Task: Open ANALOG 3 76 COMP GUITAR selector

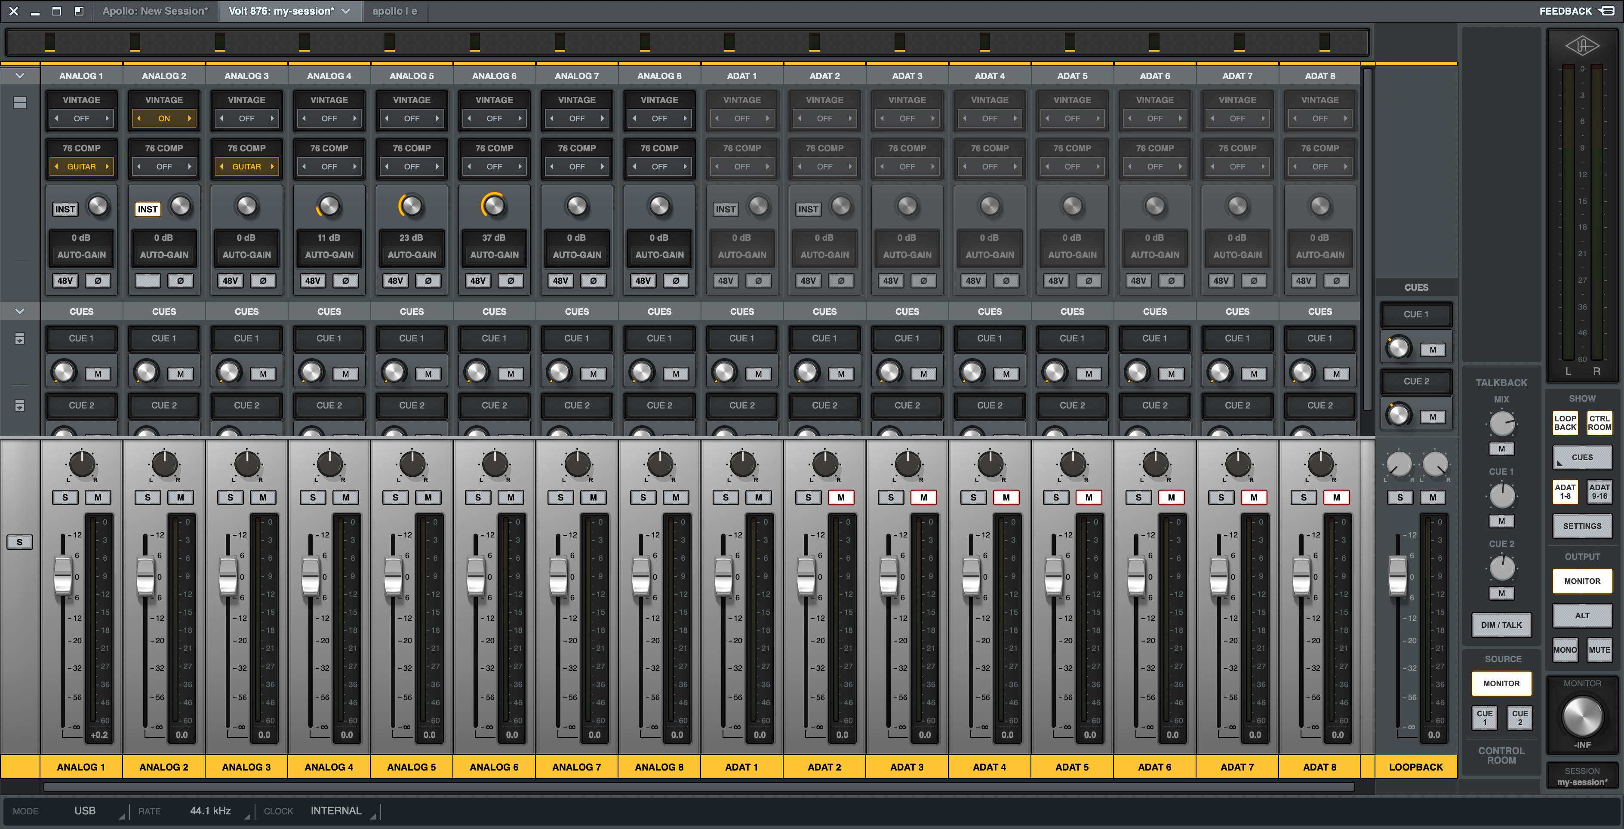Action: pyautogui.click(x=246, y=166)
